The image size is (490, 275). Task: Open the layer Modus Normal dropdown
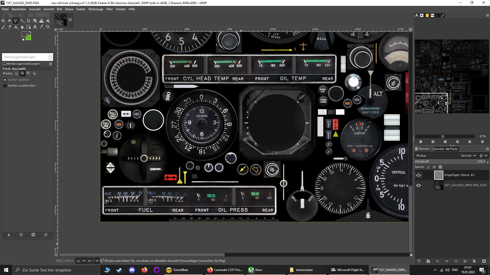tap(469, 156)
